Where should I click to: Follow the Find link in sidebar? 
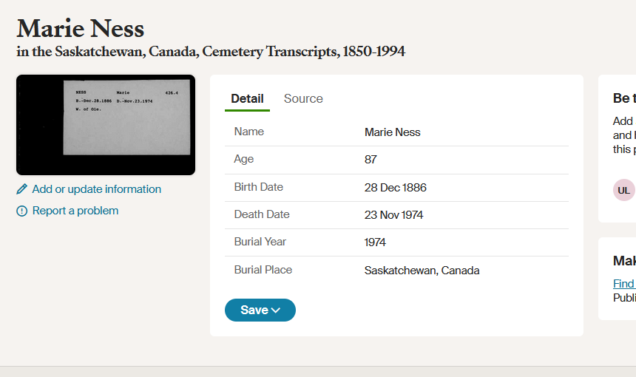pos(624,283)
